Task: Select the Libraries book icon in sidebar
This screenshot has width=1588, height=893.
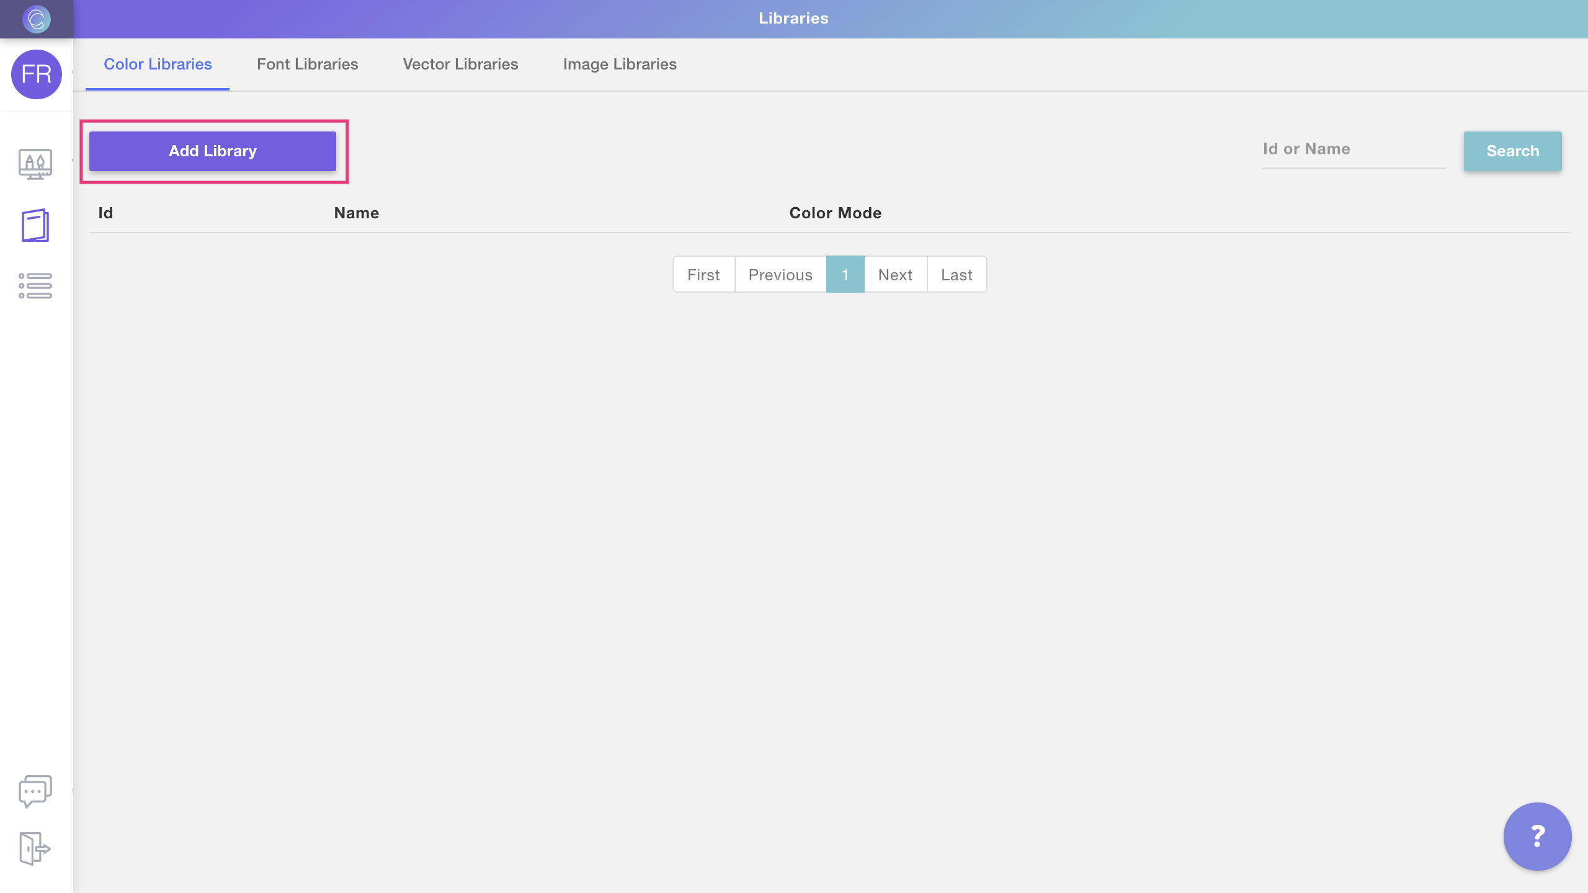Action: [x=35, y=225]
